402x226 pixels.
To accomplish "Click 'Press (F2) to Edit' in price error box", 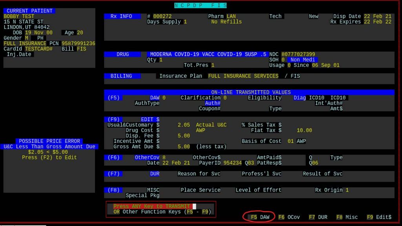I will (x=49, y=157).
